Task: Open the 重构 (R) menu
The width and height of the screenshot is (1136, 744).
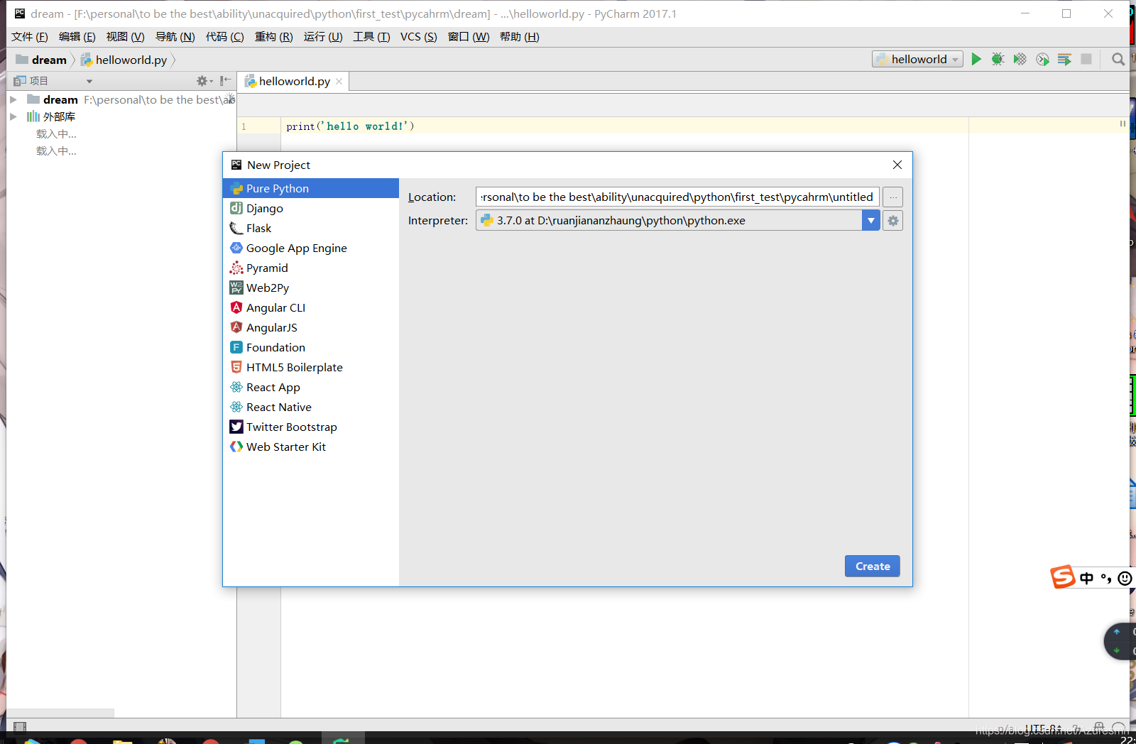Action: tap(273, 37)
